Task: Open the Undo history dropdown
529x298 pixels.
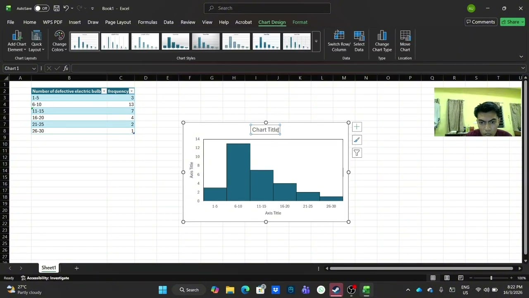Action: (72, 8)
